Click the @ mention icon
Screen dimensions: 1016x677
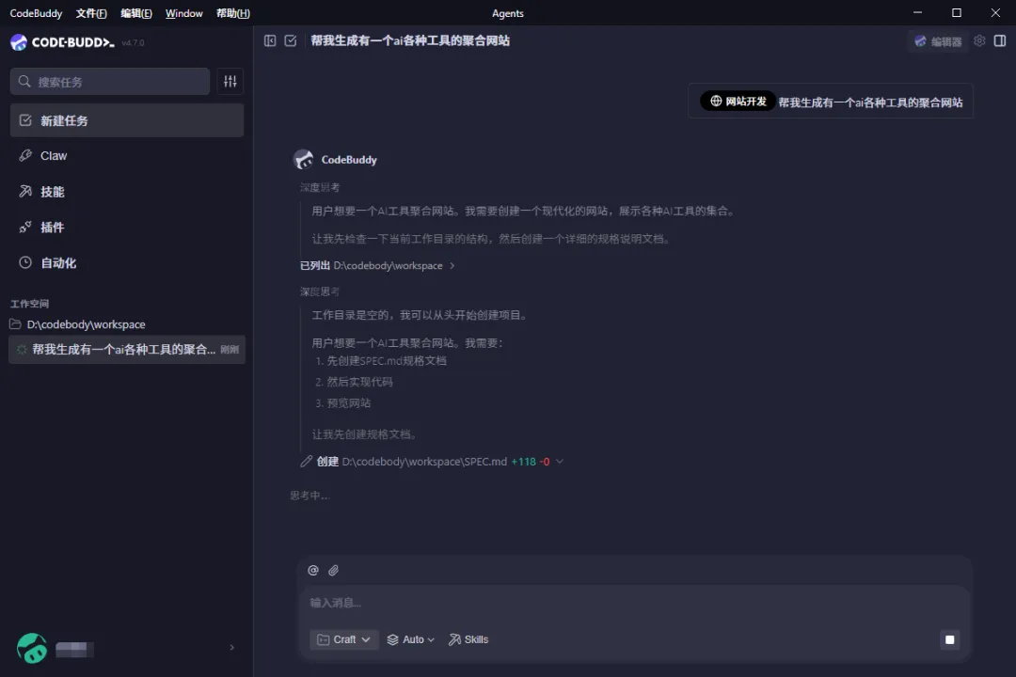coord(313,570)
